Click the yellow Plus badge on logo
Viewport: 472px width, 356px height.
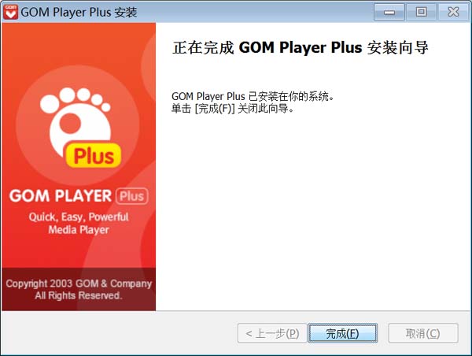[94, 155]
